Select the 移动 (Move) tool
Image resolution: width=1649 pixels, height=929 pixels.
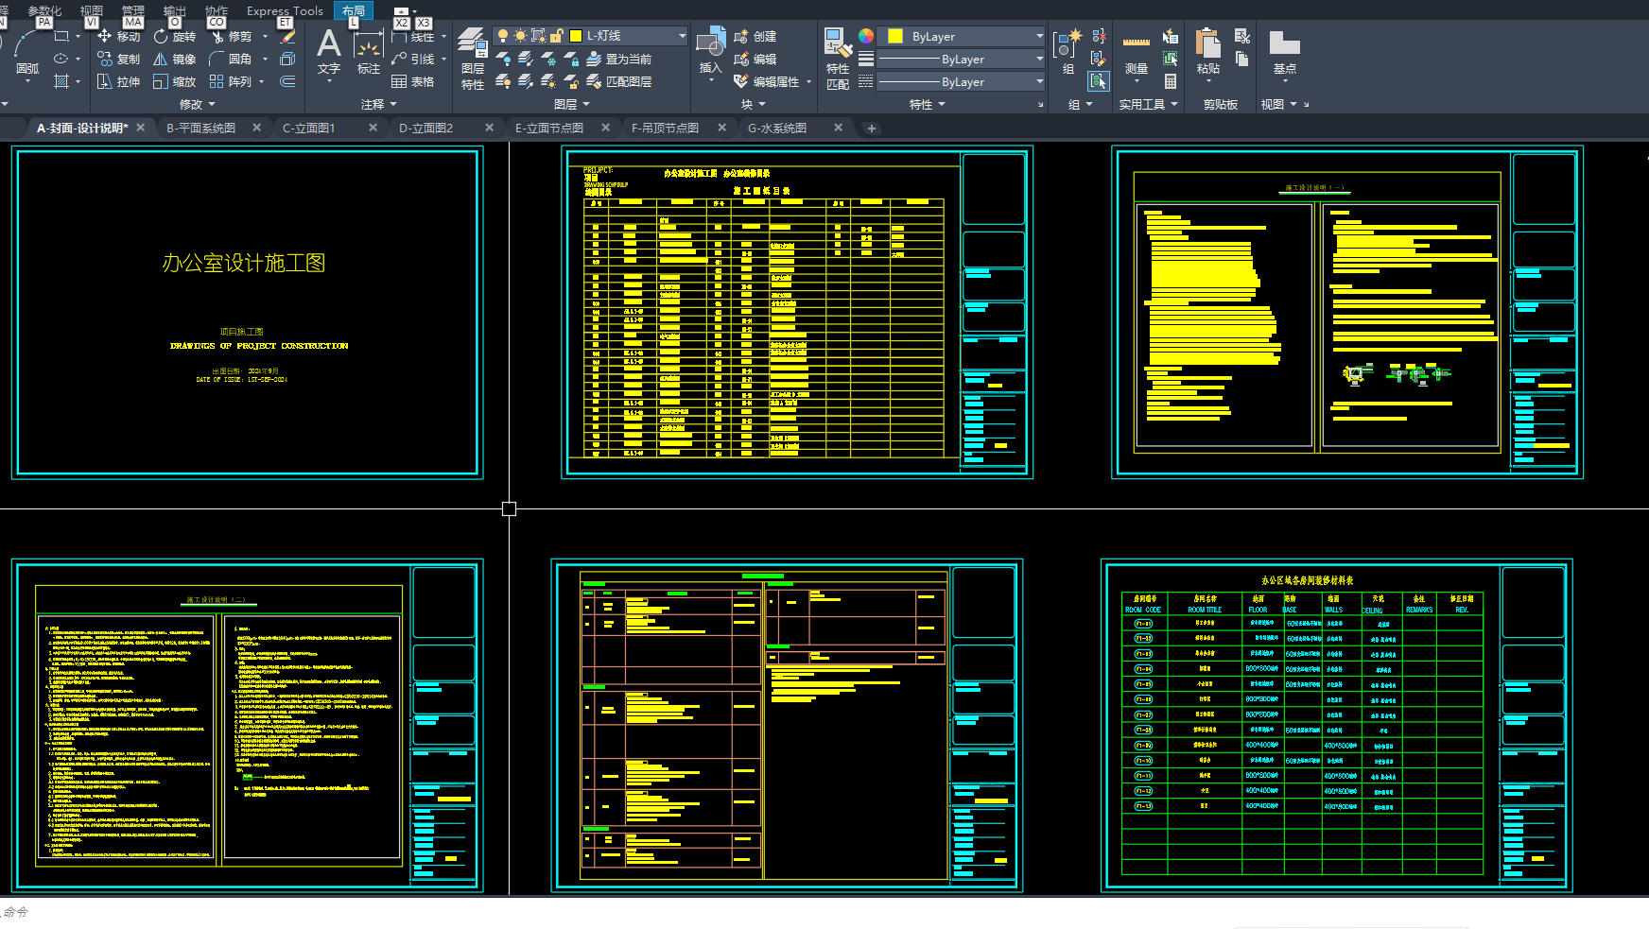tap(118, 37)
